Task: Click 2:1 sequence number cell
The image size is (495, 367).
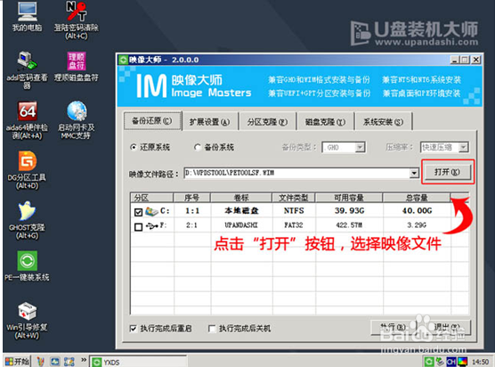Action: 191,225
